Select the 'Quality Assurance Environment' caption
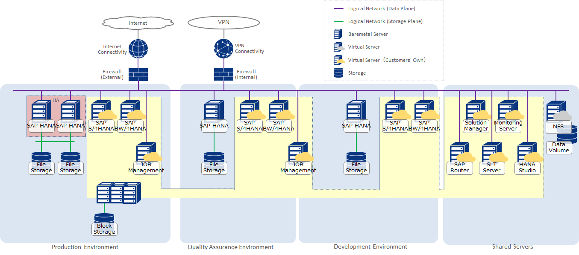The image size is (579, 255). click(231, 247)
